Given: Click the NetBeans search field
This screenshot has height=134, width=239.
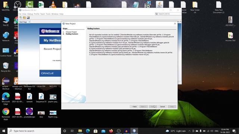Looking at the screenshot, I should pos(168,14).
